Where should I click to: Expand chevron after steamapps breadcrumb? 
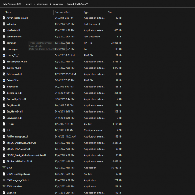click(x=51, y=4)
